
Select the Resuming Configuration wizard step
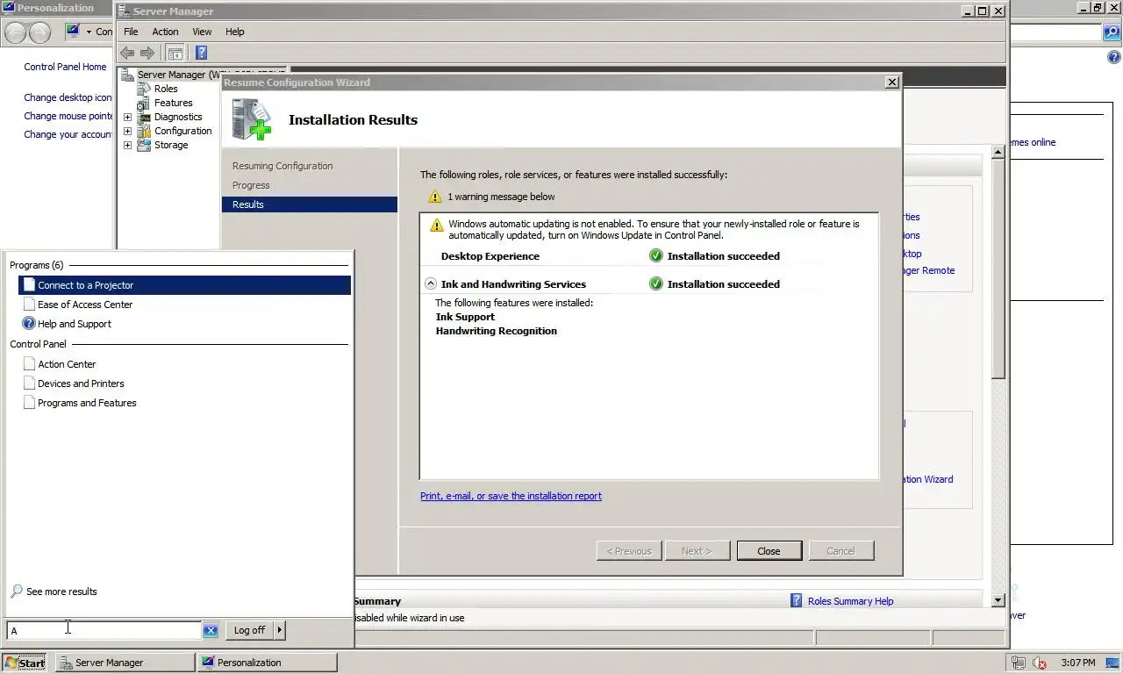pos(283,166)
